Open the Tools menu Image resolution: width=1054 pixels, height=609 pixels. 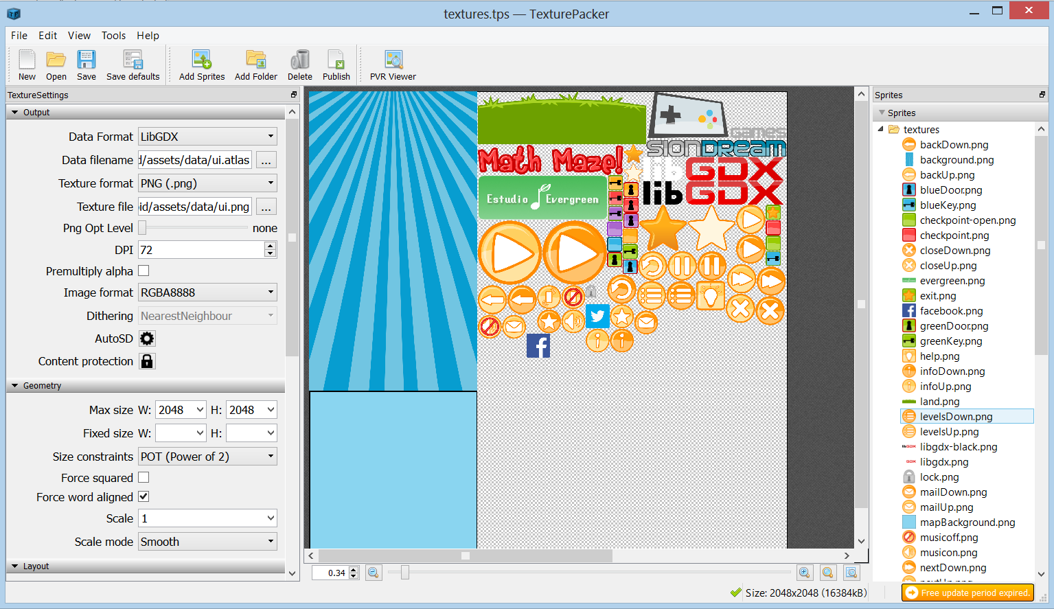click(113, 36)
